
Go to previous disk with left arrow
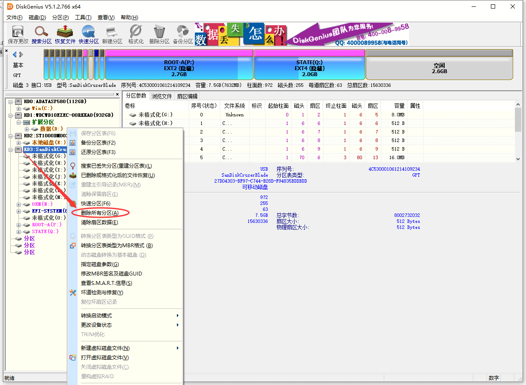[x=15, y=54]
